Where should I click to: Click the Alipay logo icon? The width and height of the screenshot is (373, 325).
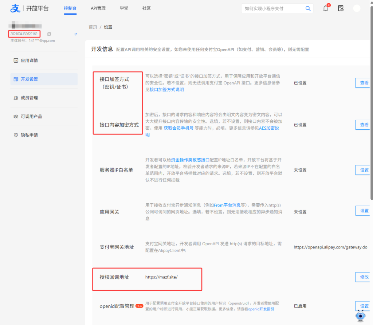point(15,9)
